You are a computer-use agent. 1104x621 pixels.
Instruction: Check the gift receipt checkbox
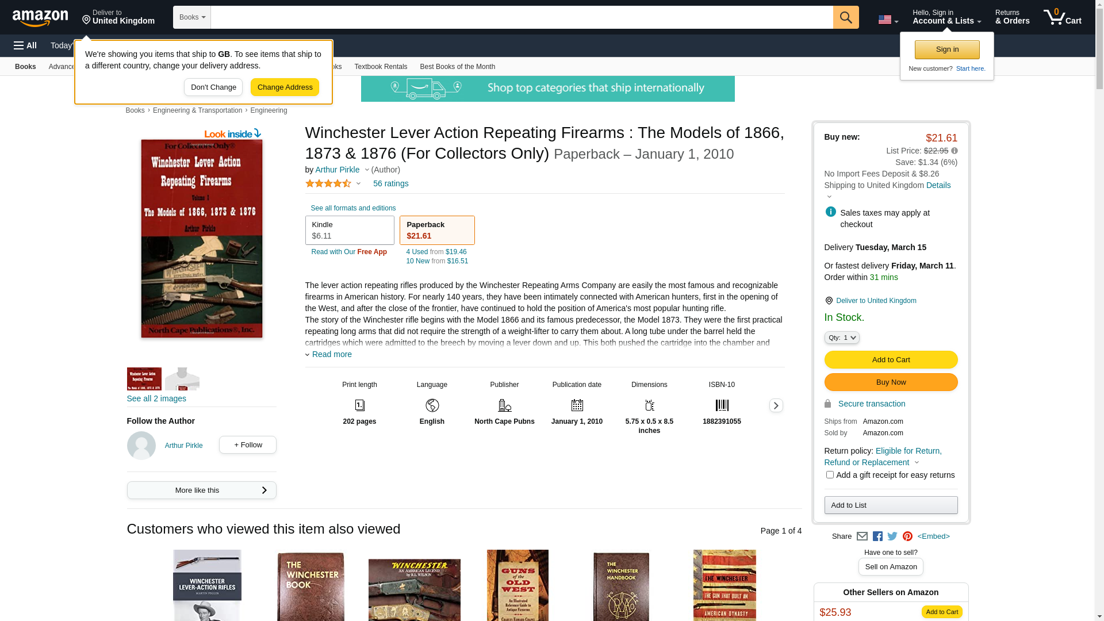point(830,475)
